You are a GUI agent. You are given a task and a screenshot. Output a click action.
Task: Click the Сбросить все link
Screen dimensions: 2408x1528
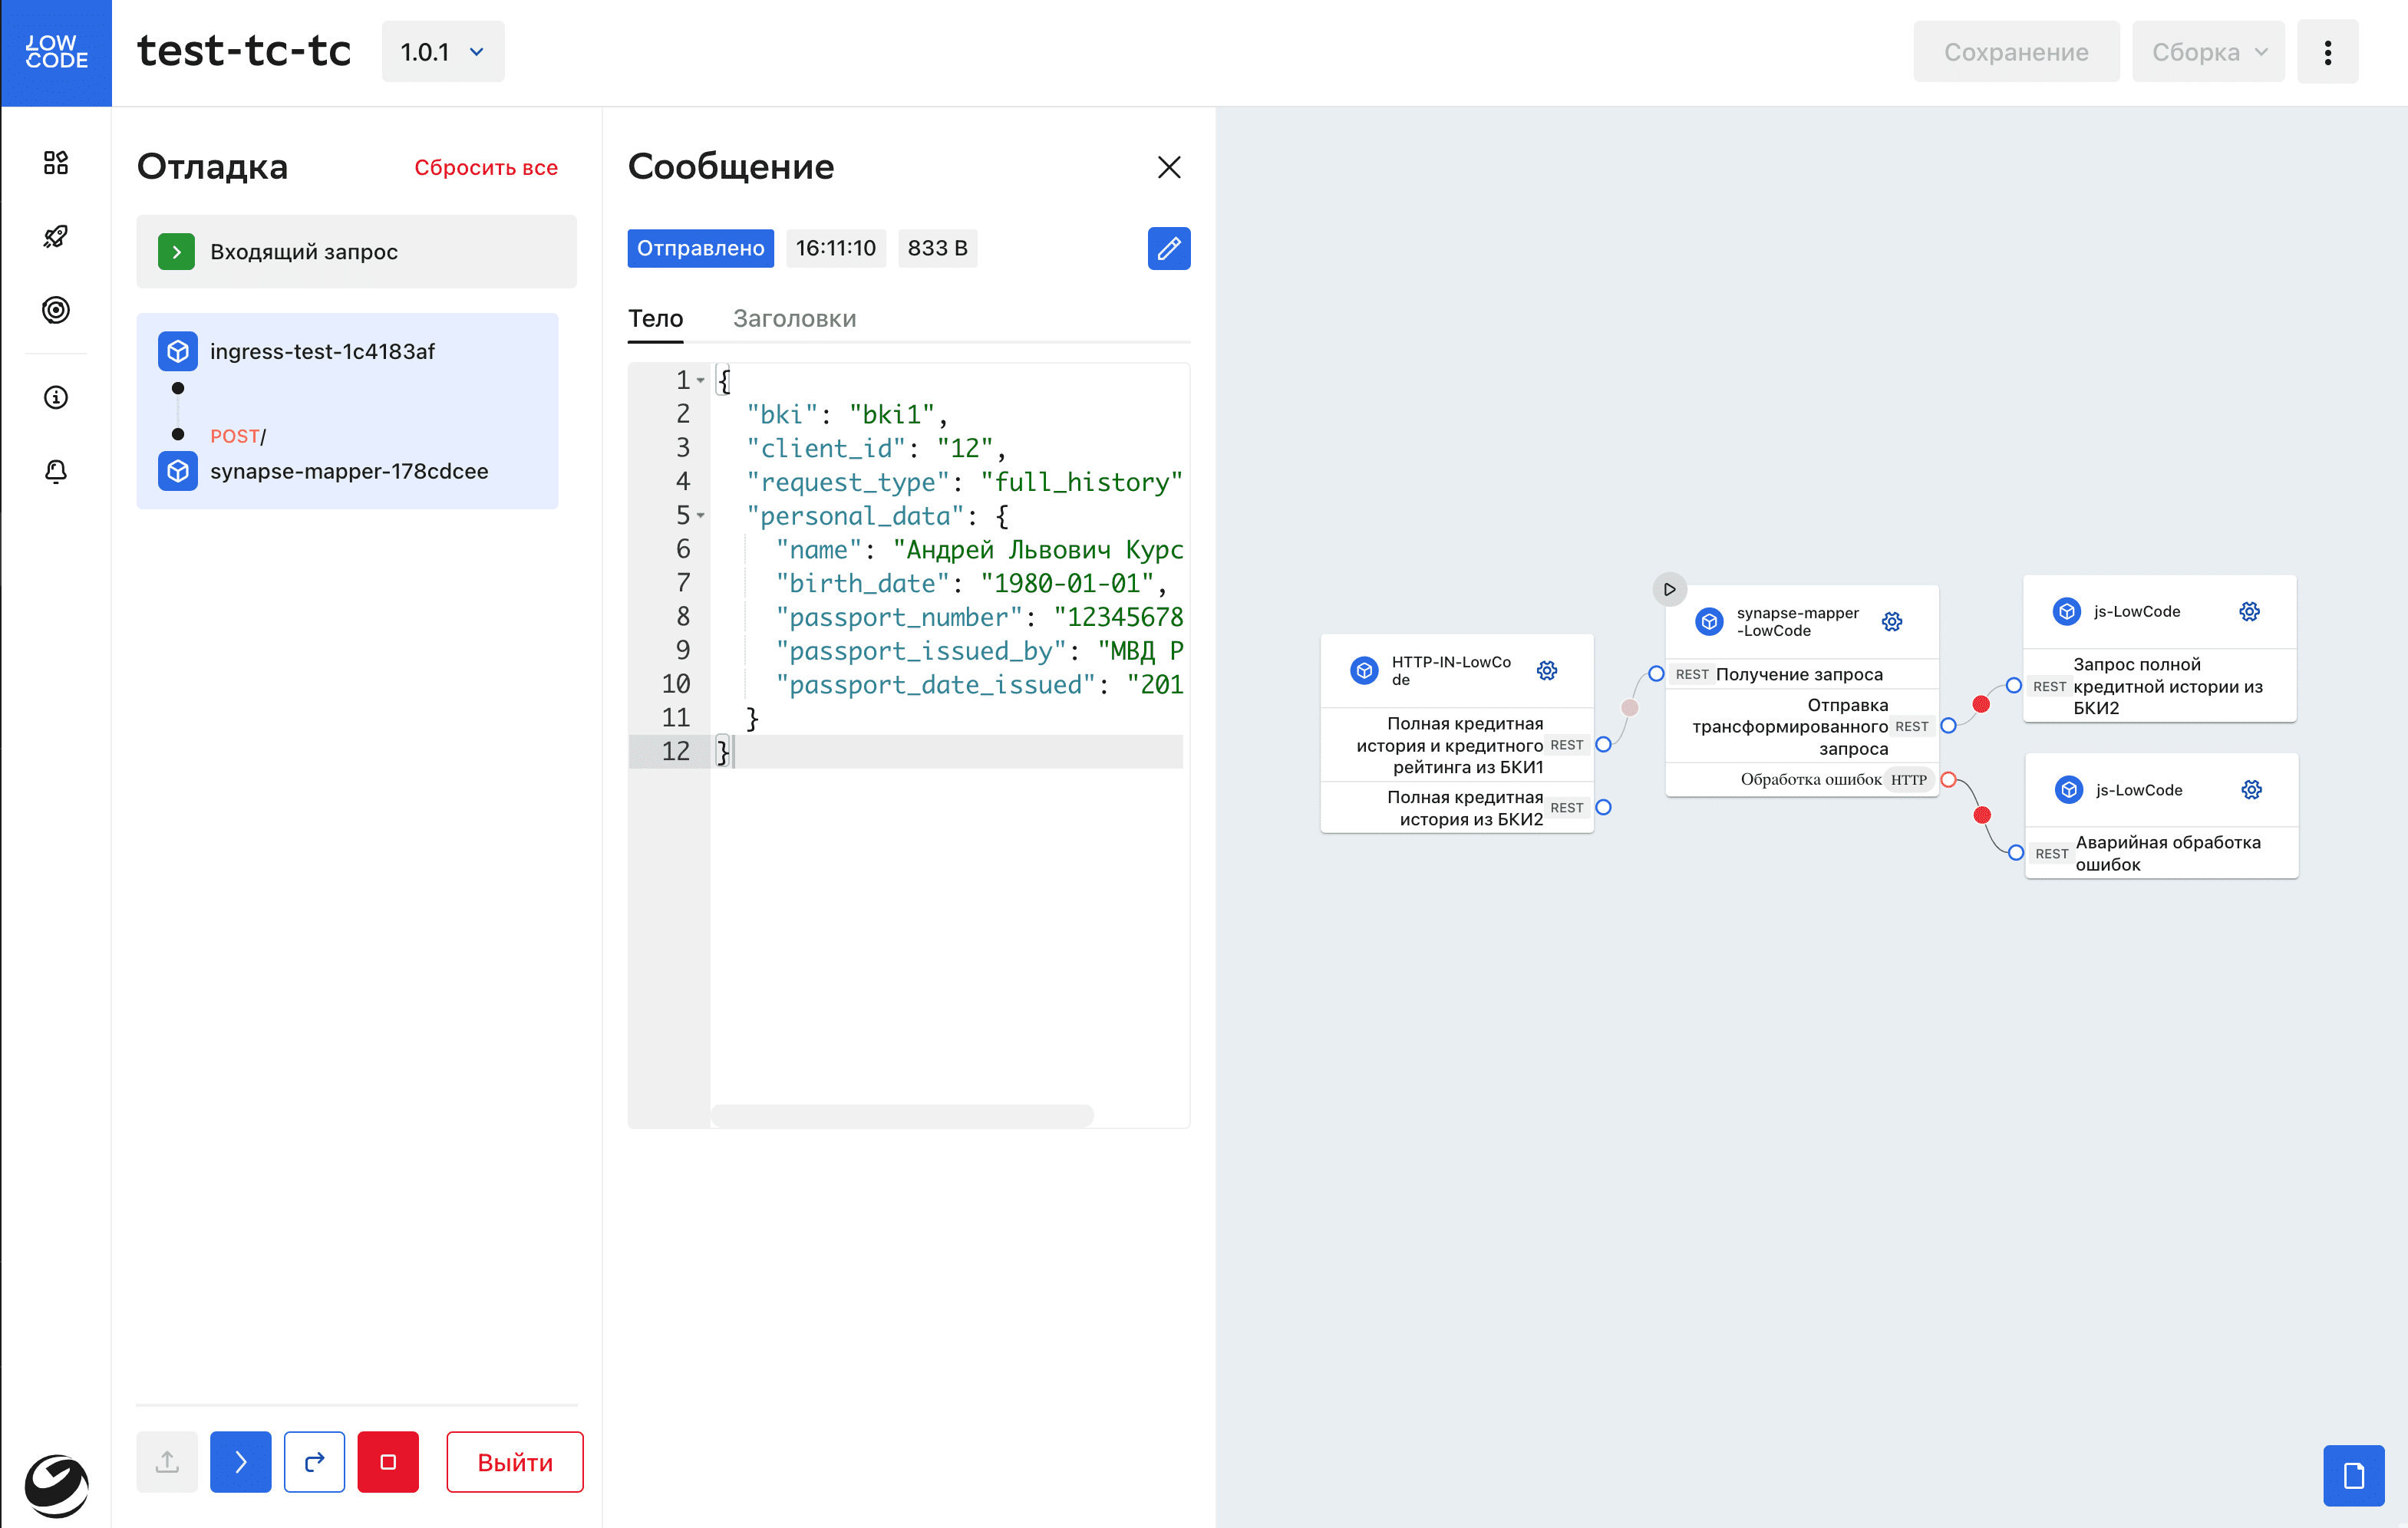coord(486,168)
